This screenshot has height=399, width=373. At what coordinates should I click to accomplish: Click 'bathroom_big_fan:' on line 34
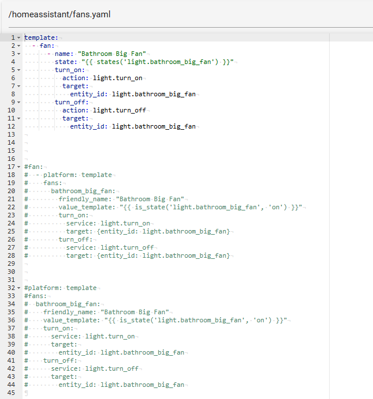[68, 304]
